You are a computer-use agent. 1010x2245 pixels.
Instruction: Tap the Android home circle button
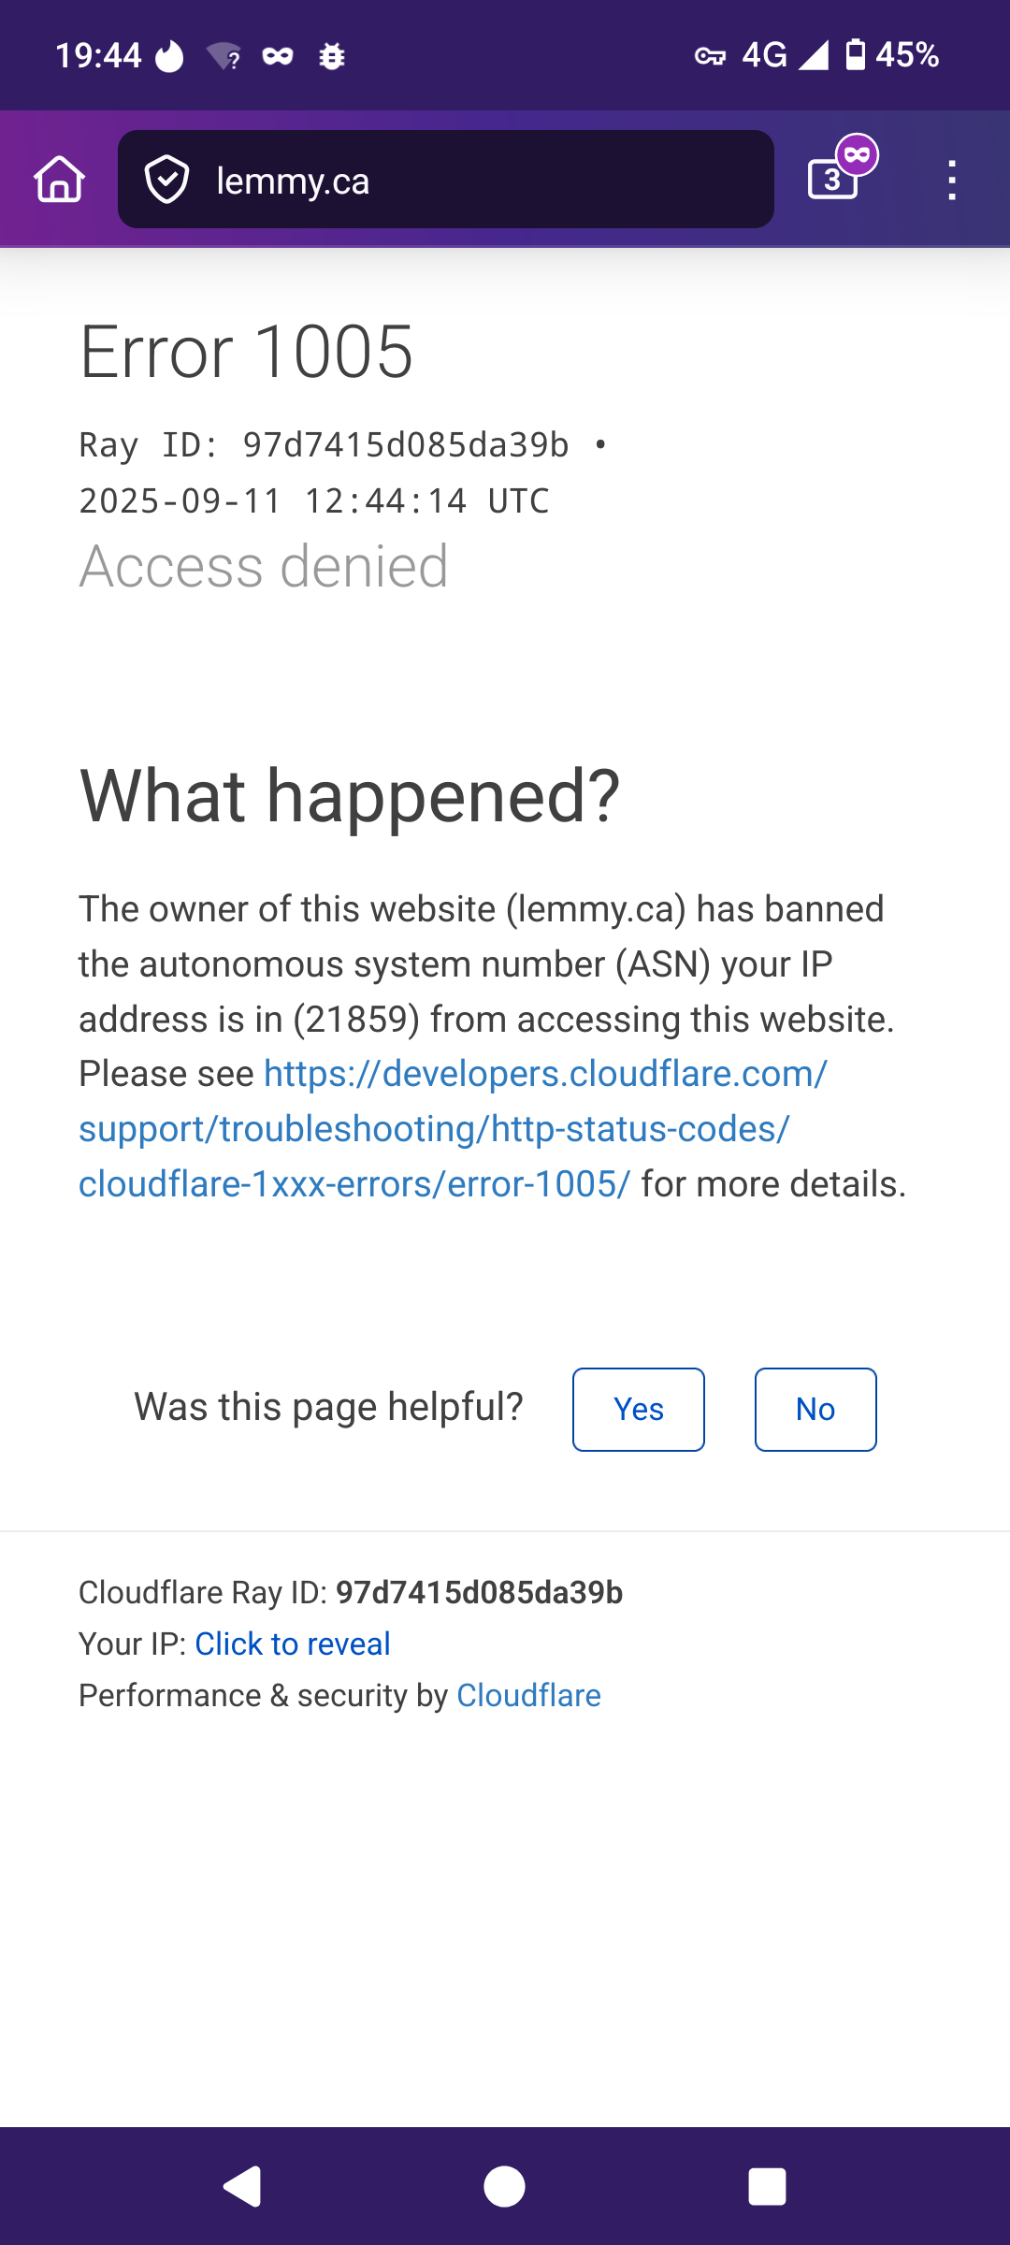point(504,2187)
